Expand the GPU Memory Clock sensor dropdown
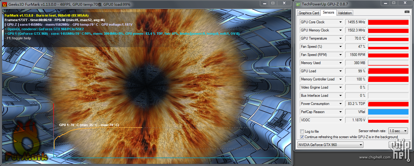Screen dimensions: 414x166 click(341, 30)
